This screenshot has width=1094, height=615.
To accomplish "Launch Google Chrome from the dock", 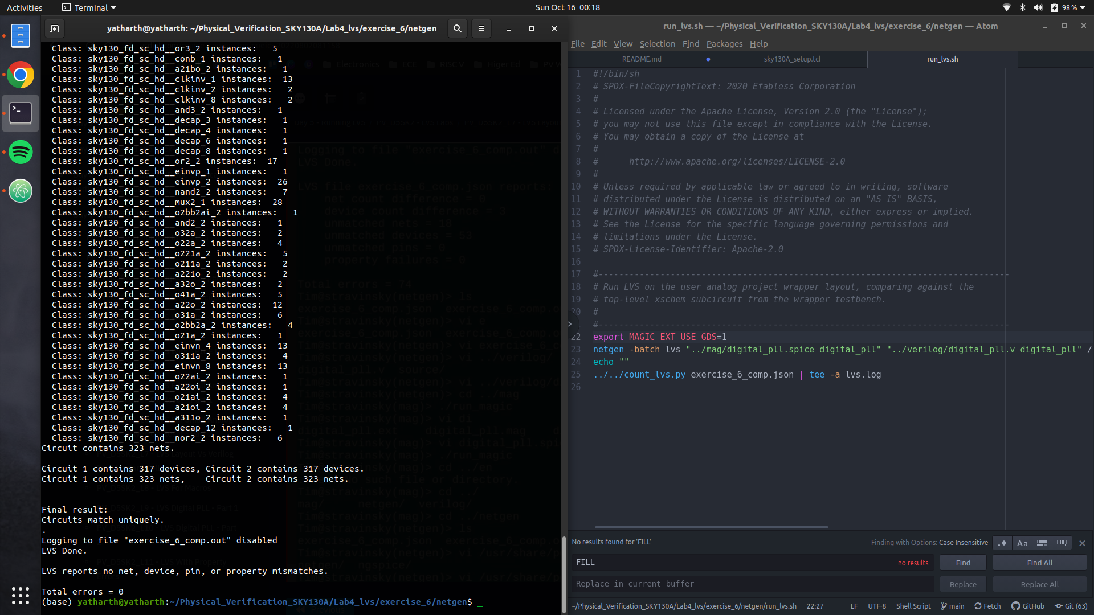I will click(21, 75).
